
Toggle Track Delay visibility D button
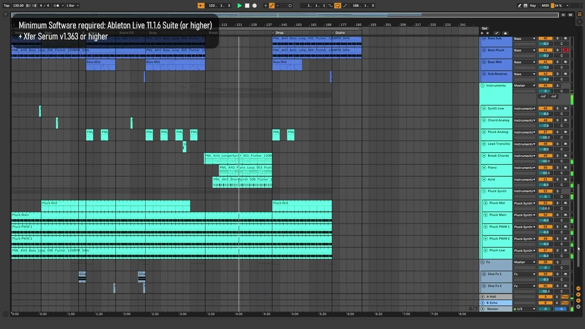[578, 306]
